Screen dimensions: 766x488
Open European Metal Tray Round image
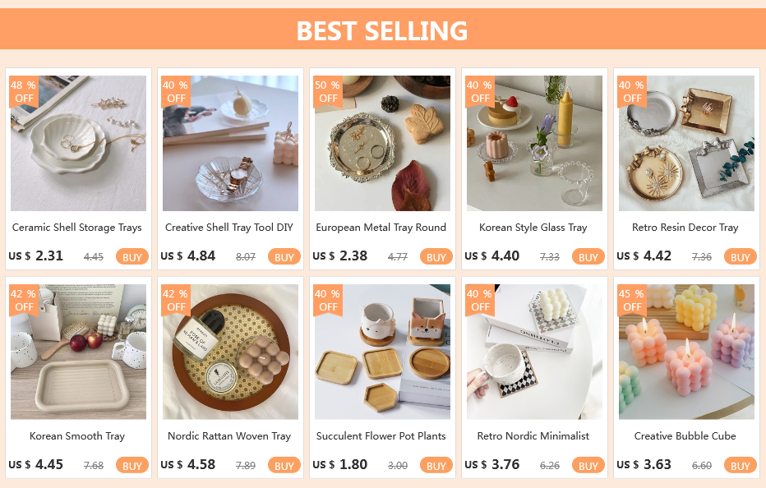[x=382, y=143]
